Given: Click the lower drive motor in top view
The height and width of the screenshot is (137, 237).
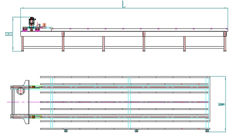Looking at the screenshot, I should [33, 117].
